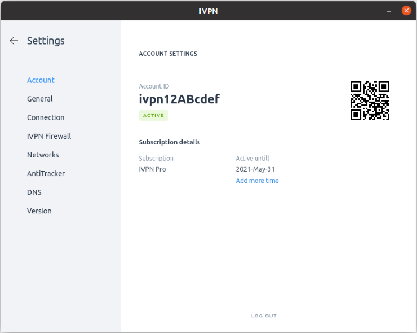Screen dimensions: 417x333
Task: Click the IVPN Pro subscription value
Action: click(x=152, y=169)
